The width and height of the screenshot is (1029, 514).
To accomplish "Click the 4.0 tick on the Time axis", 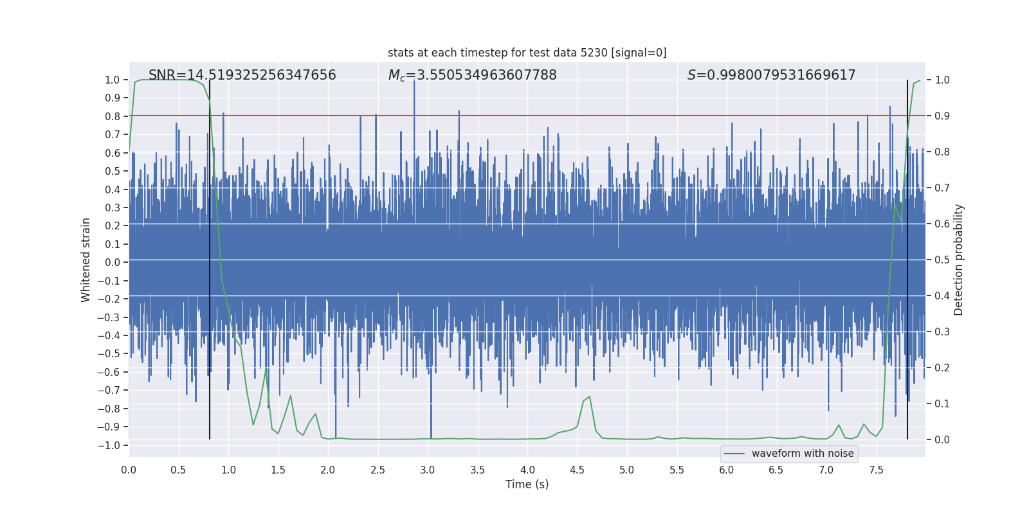I will pos(527,470).
